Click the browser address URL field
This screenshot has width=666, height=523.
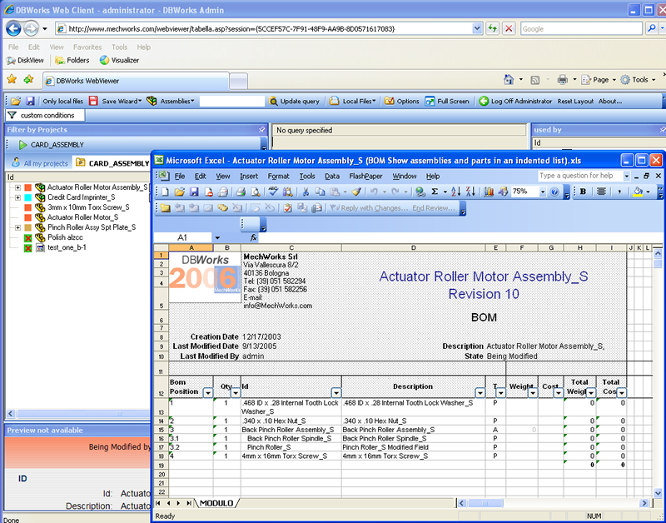[x=269, y=29]
